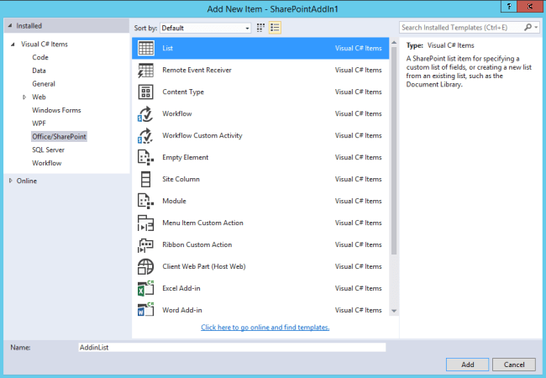Close the Add New Item dialog
Screen dimensions: 546x378
(x=530, y=6)
